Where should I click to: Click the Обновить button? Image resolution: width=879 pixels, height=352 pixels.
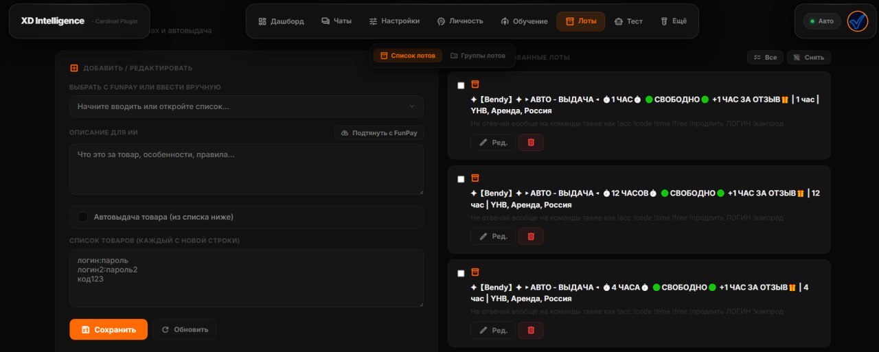(x=185, y=329)
